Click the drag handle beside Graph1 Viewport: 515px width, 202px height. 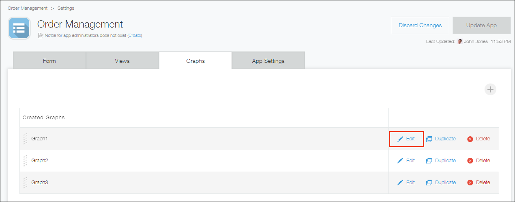click(26, 139)
